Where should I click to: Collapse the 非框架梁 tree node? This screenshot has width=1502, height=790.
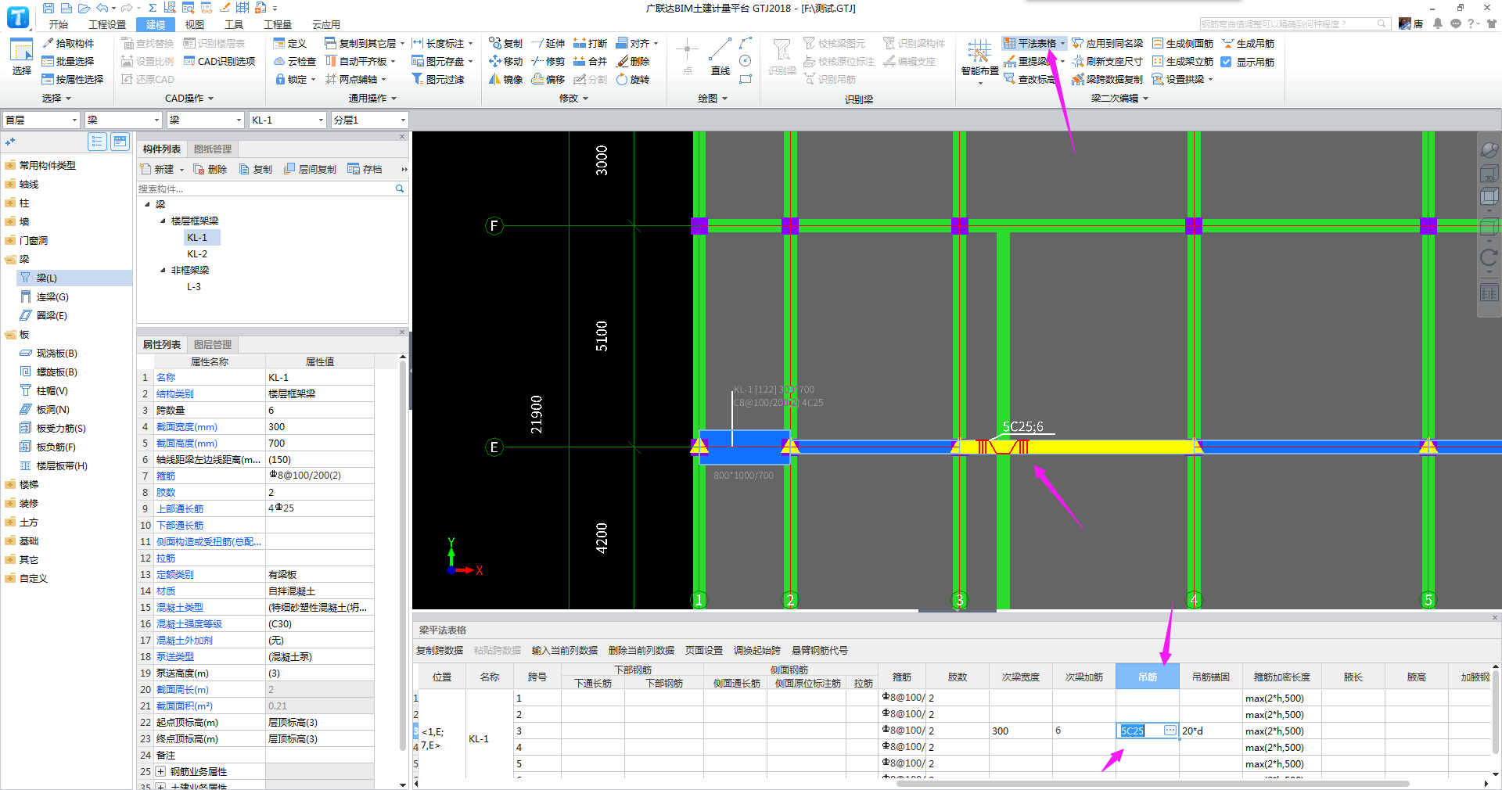[163, 271]
